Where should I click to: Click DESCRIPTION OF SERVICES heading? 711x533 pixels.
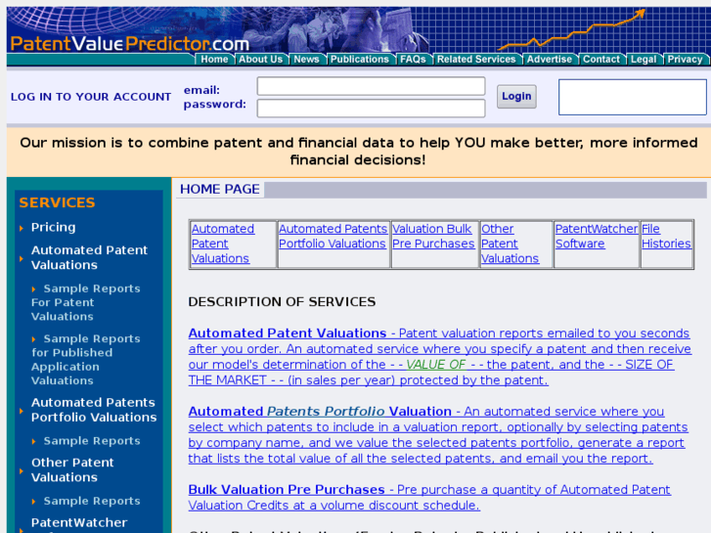[x=282, y=301]
